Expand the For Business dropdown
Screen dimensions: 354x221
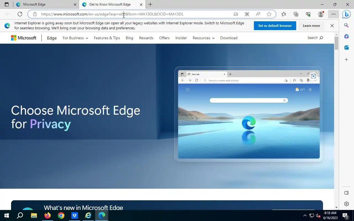[x=75, y=38]
